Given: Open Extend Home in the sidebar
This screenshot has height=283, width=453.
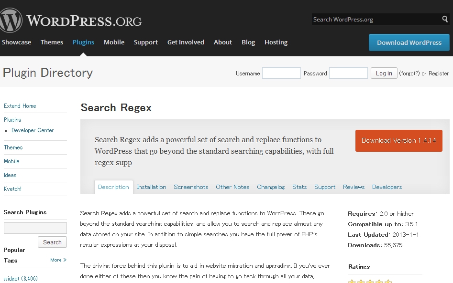Looking at the screenshot, I should (x=20, y=106).
